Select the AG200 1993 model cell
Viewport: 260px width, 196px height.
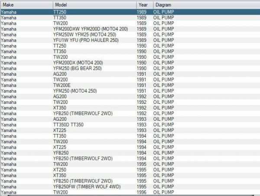point(60,119)
